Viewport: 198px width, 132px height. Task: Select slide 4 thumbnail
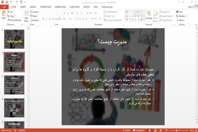[14, 108]
